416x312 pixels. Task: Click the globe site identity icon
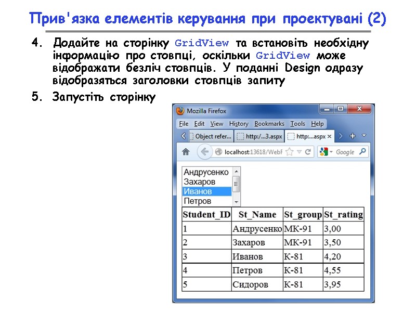click(218, 152)
